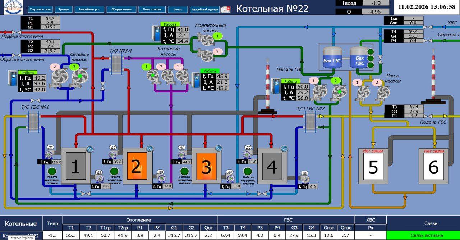The height and width of the screenshot is (240, 460).
Task: Toggle boiler 4 Работа шурующ. планки green lamp
Action: coord(247,171)
